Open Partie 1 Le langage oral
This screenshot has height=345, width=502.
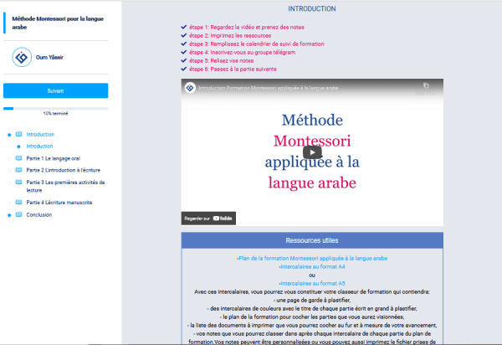tap(54, 158)
